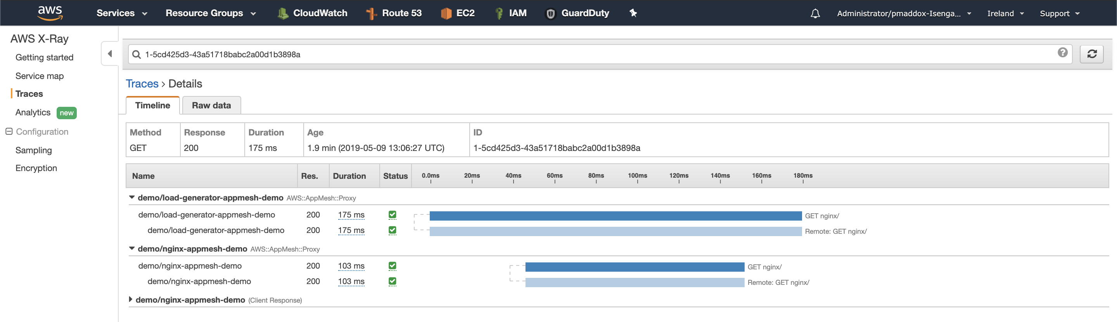This screenshot has width=1117, height=322.
Task: Click the first demo/load-generator-appmesh-demo segment row name
Action: (x=206, y=215)
